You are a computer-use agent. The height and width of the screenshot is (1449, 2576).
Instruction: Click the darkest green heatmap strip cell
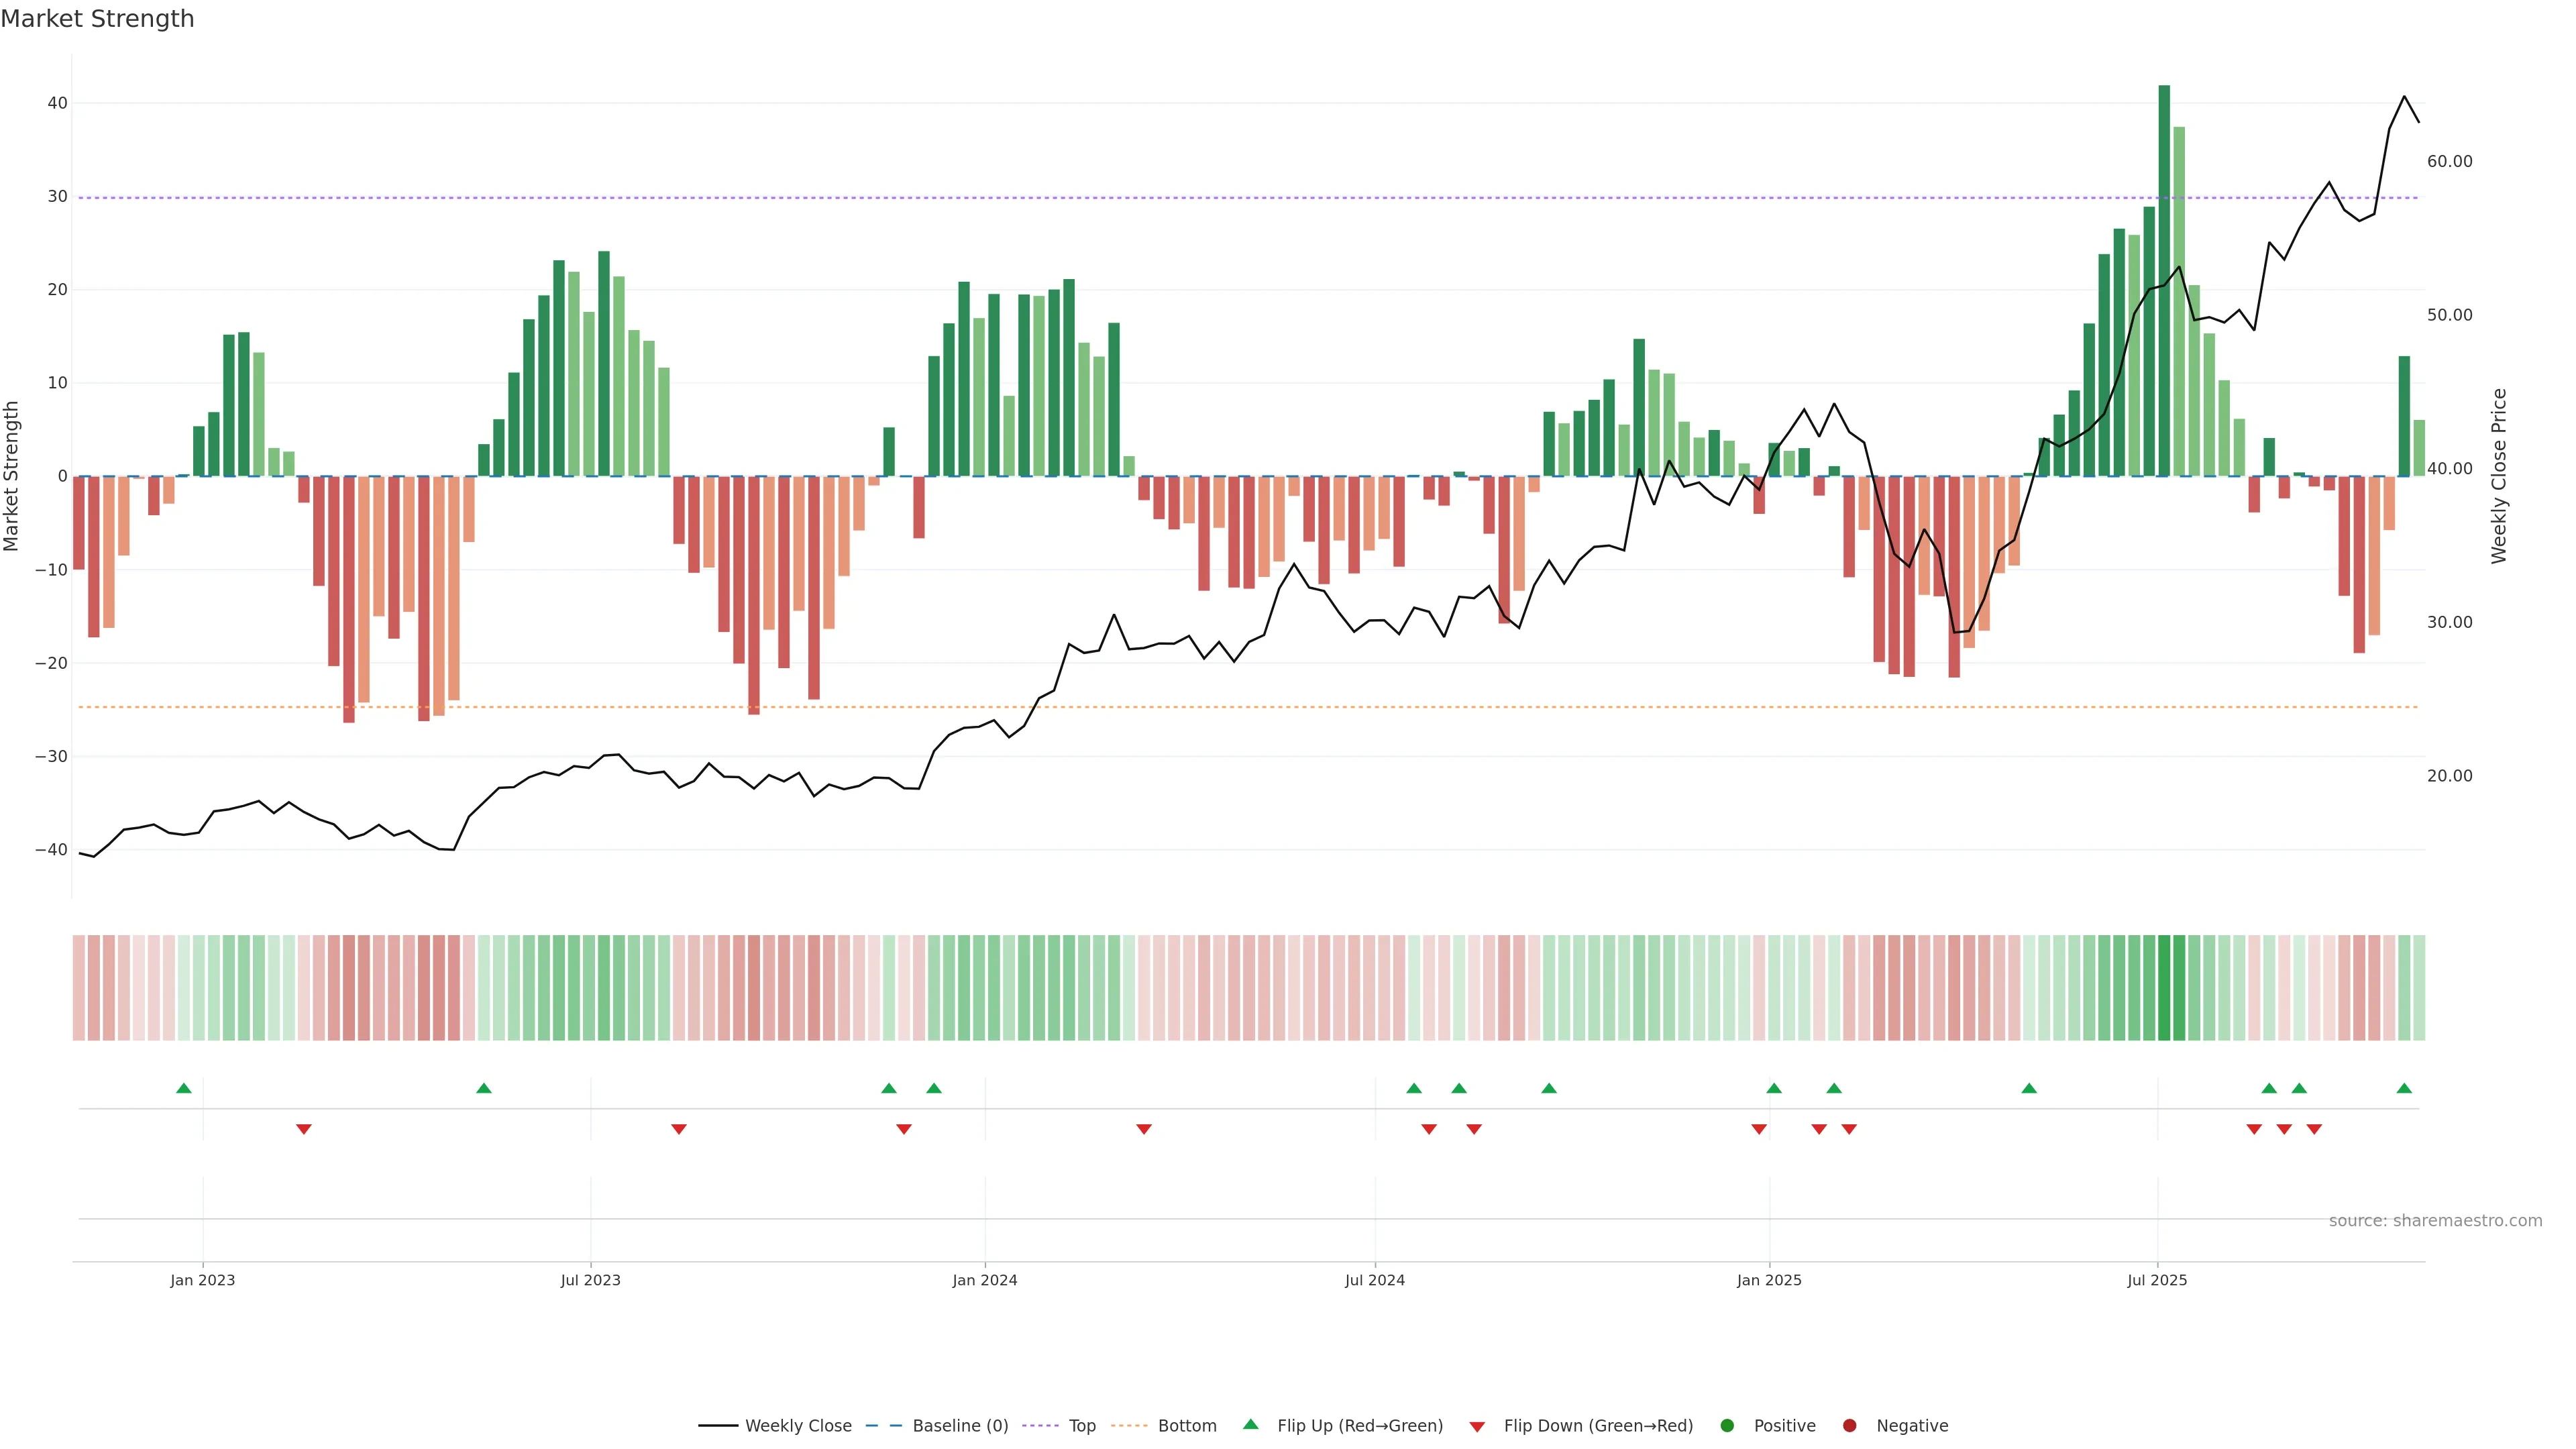2164,987
